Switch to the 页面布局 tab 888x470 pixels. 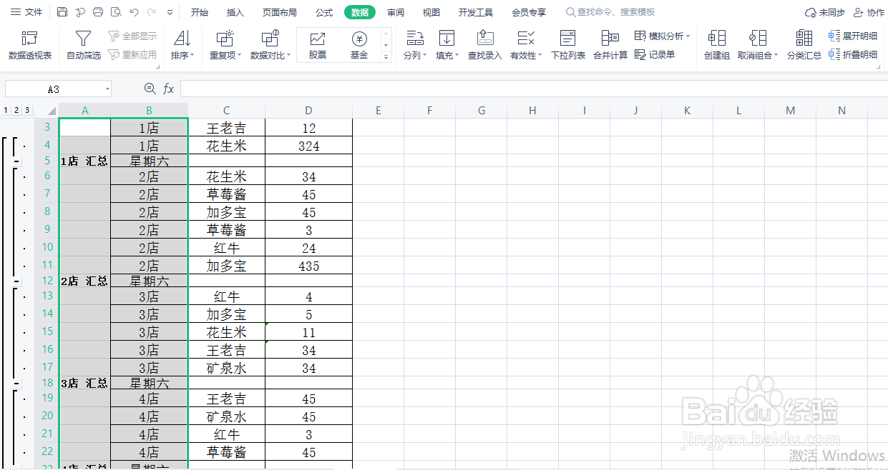[x=280, y=12]
